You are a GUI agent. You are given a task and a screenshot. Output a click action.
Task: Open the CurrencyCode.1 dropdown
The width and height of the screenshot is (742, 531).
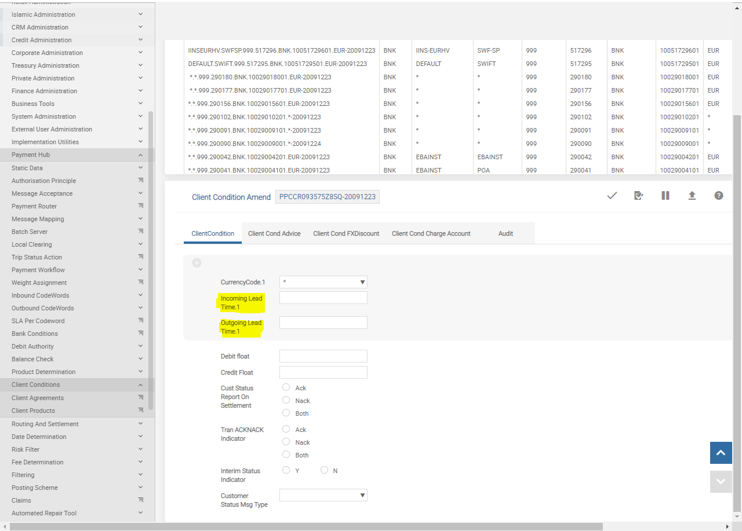click(x=323, y=282)
